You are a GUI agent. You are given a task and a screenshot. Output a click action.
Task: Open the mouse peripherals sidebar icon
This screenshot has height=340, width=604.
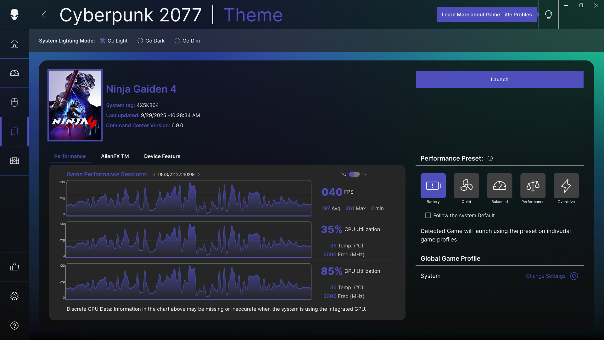tap(14, 102)
